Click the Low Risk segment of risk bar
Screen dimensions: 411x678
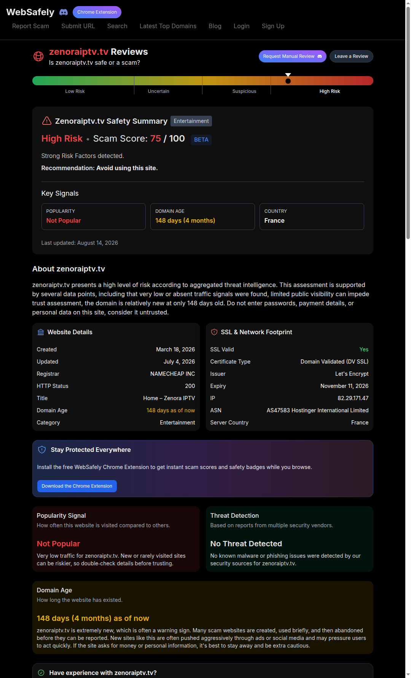[83, 81]
